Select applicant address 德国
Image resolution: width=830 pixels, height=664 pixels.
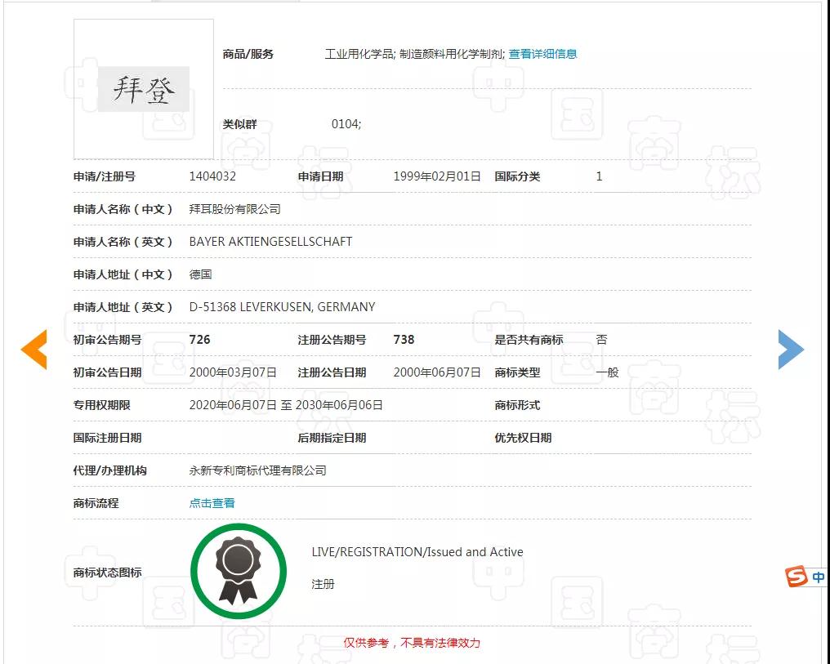point(201,274)
